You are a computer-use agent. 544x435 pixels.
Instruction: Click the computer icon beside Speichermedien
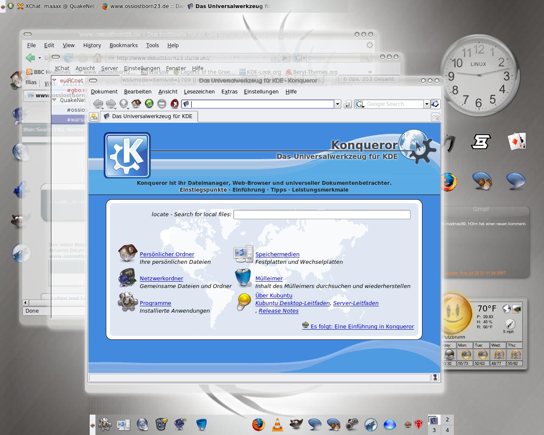click(x=243, y=254)
